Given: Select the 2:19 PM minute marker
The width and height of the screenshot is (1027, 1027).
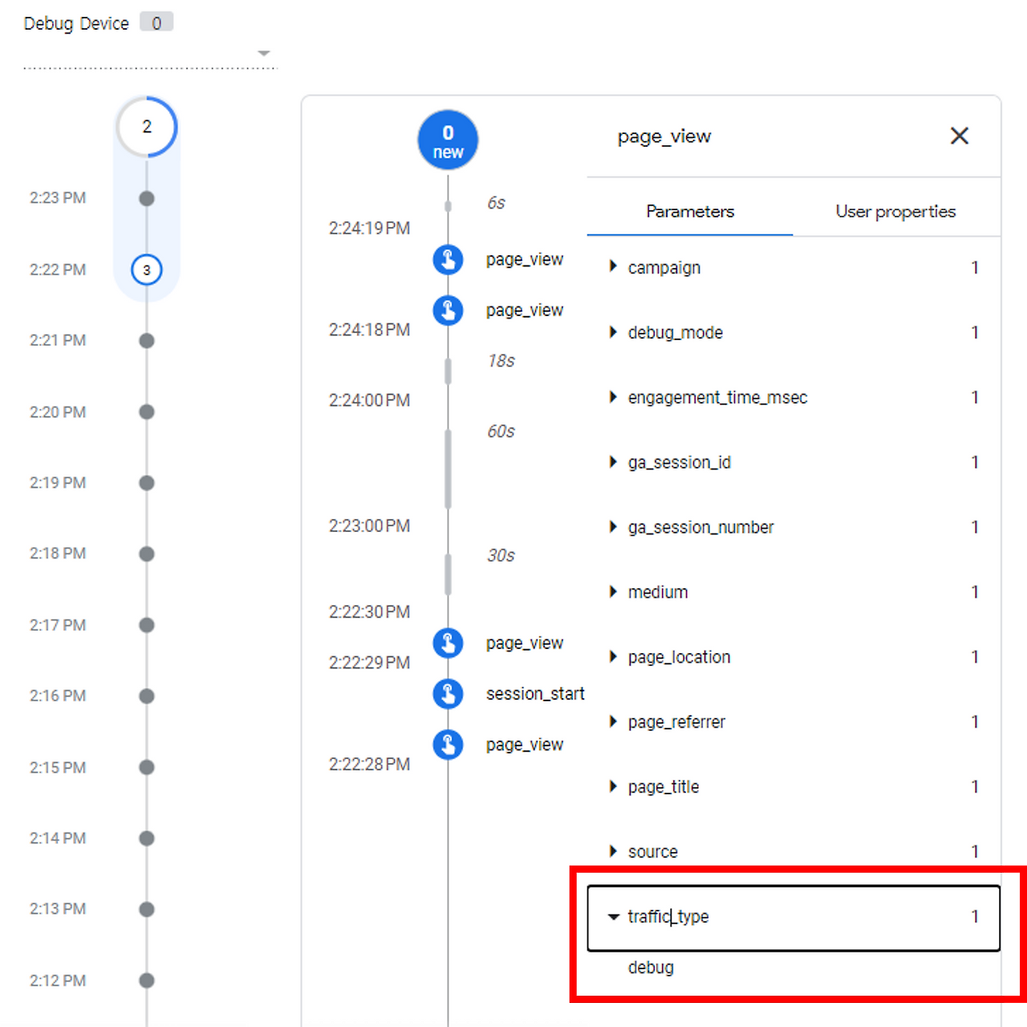Looking at the screenshot, I should (x=147, y=483).
